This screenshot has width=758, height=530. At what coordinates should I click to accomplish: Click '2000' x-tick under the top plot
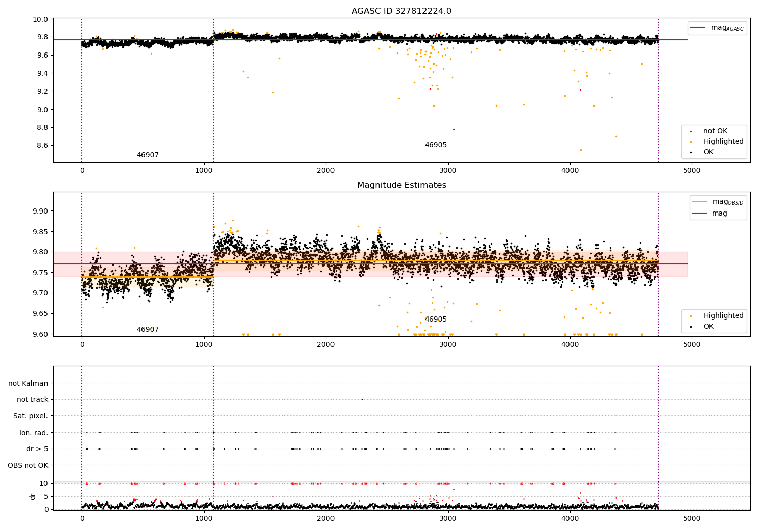326,170
